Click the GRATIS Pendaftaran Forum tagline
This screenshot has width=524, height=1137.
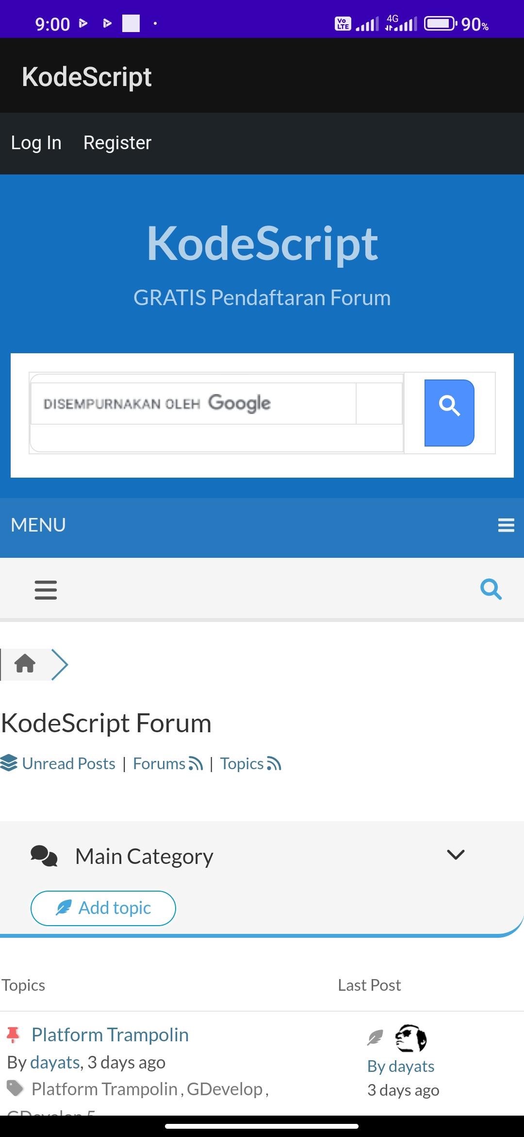tap(262, 298)
